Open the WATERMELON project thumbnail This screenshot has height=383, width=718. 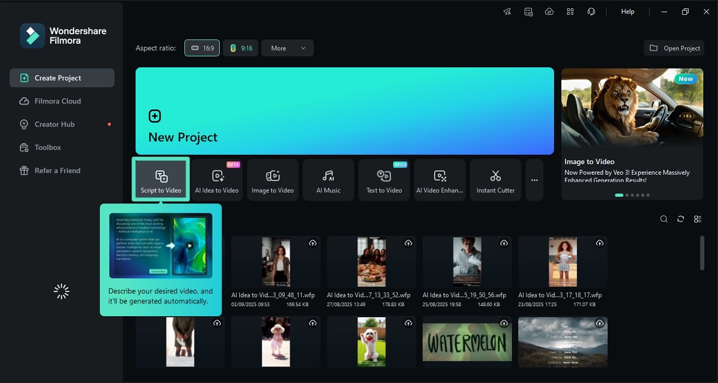(467, 342)
